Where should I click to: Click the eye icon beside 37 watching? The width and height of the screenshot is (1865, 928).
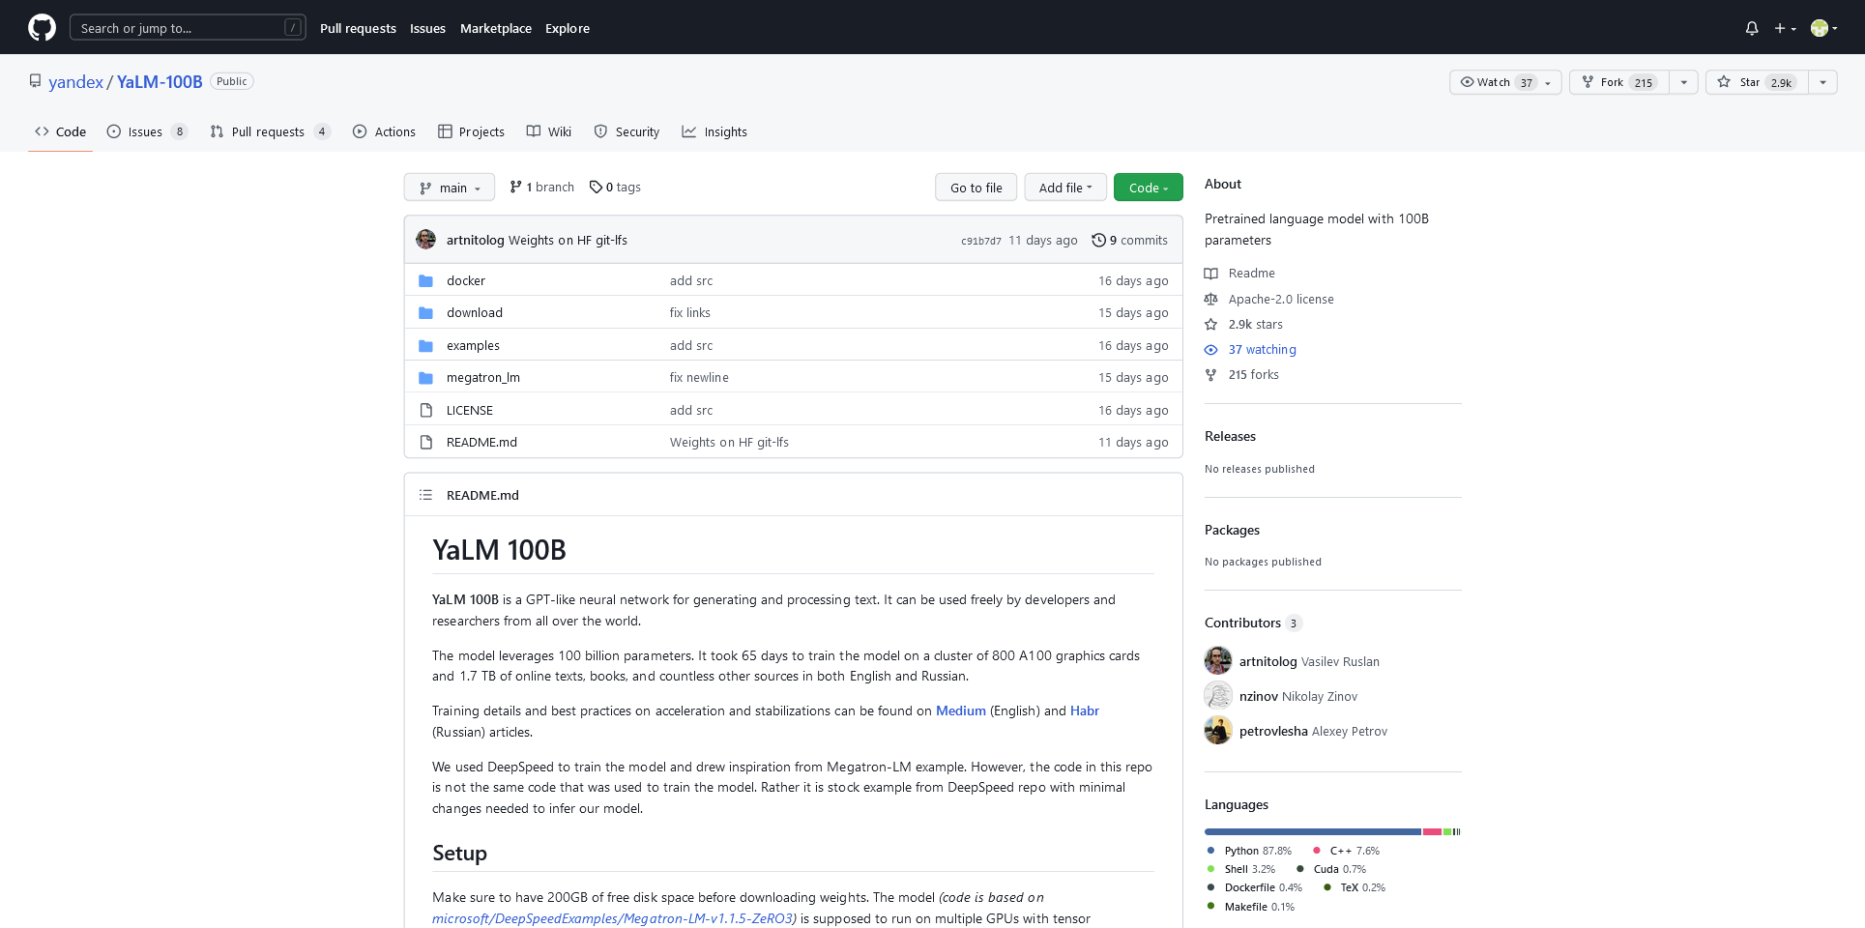(1210, 349)
